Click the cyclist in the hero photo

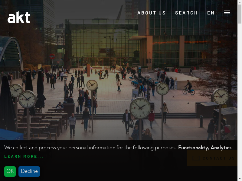[x=189, y=87]
